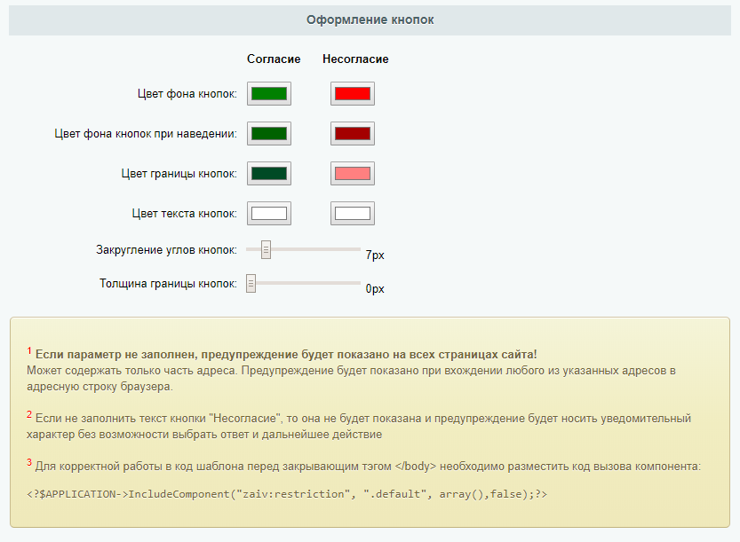Choose the text color for the agree button

pos(269,213)
